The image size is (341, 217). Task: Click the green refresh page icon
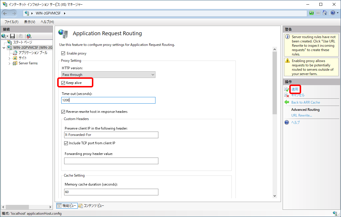tap(312, 13)
